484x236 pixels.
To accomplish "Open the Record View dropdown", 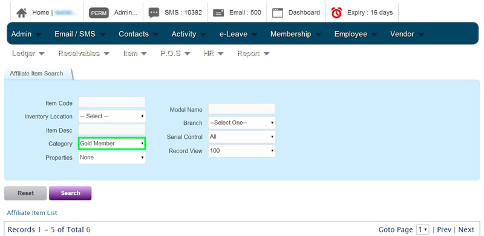I will (x=241, y=151).
